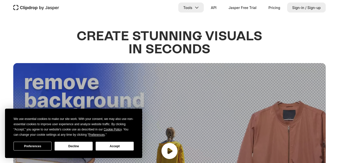342x163 pixels.
Task: Play the remove background demo video
Action: (169, 151)
